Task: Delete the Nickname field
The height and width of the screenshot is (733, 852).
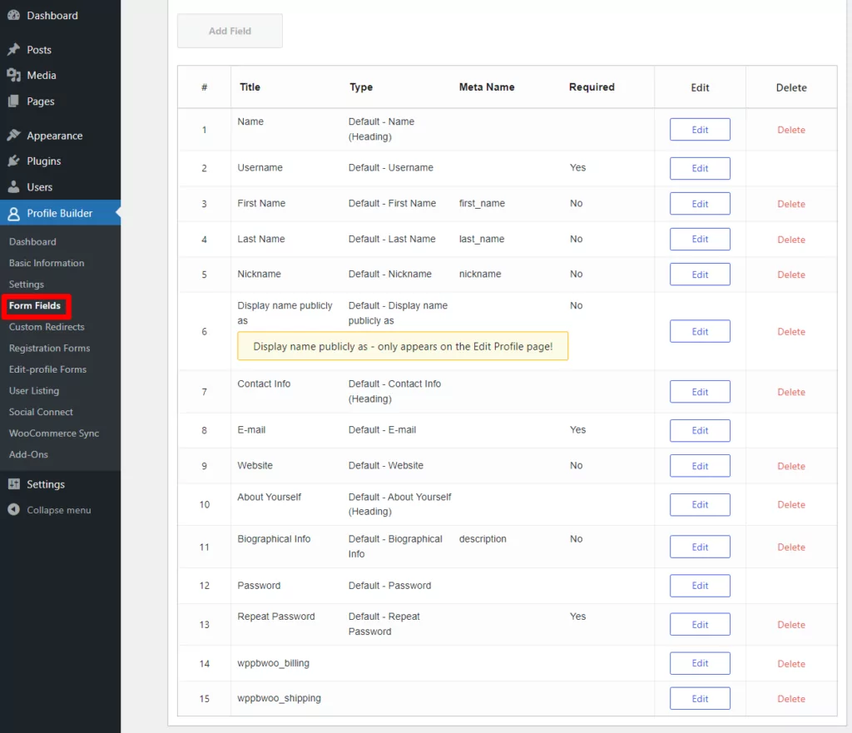Action: coord(791,275)
